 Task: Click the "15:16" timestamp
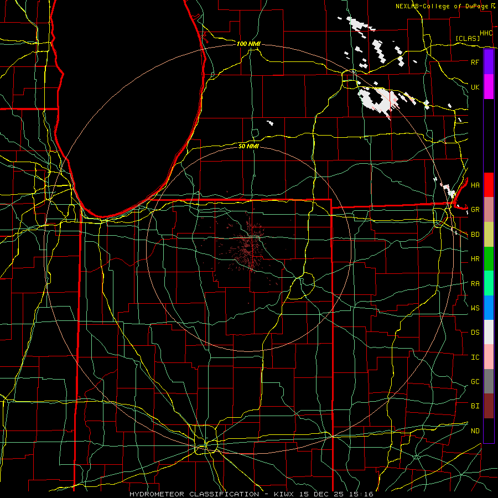[362, 494]
